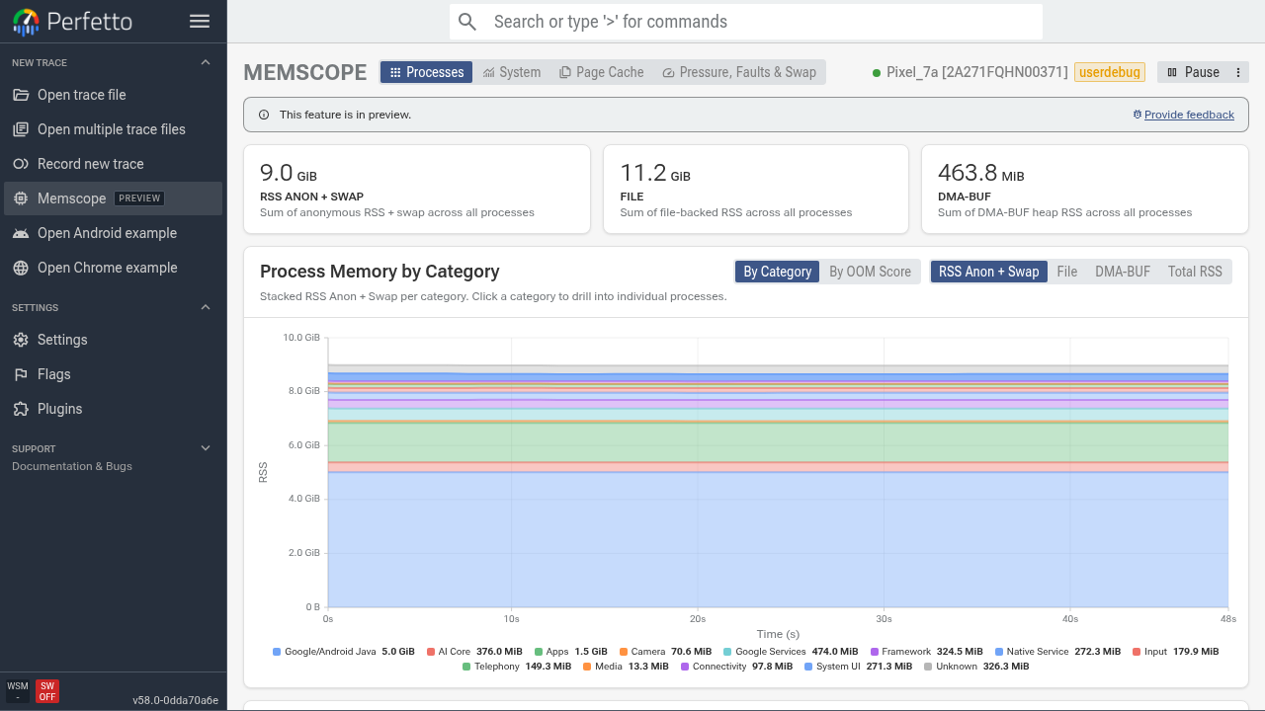Viewport: 1265px width, 711px height.
Task: Select RSS Anon + Swap metric
Action: pos(988,272)
